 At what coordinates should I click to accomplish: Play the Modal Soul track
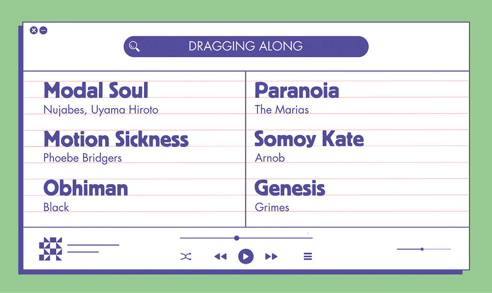point(96,91)
